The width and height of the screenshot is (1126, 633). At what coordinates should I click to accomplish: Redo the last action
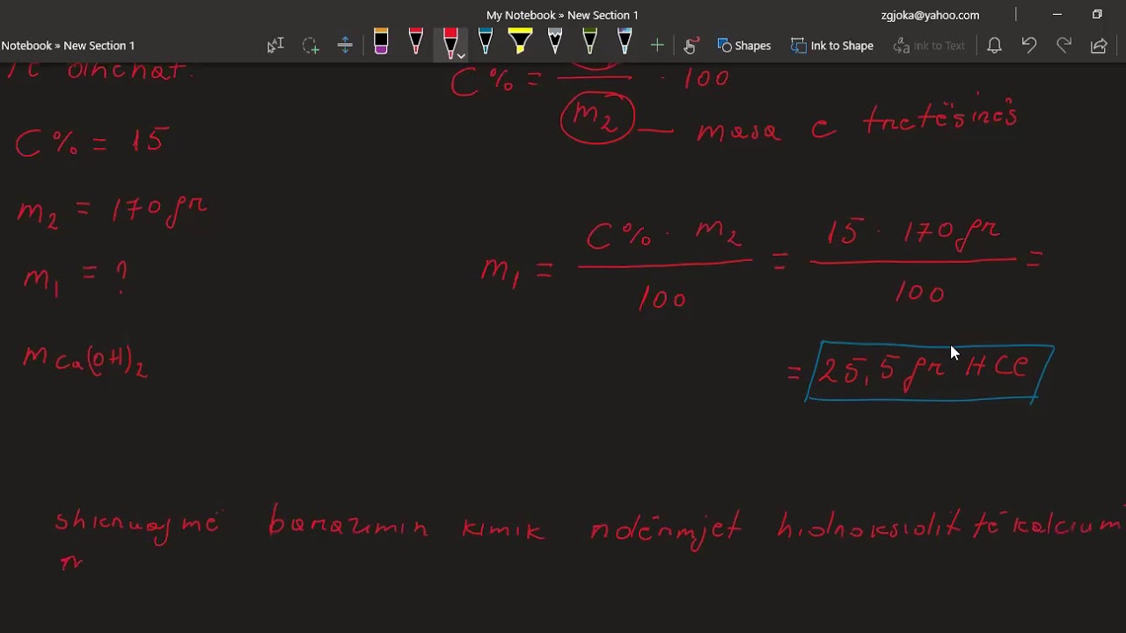pos(1064,45)
